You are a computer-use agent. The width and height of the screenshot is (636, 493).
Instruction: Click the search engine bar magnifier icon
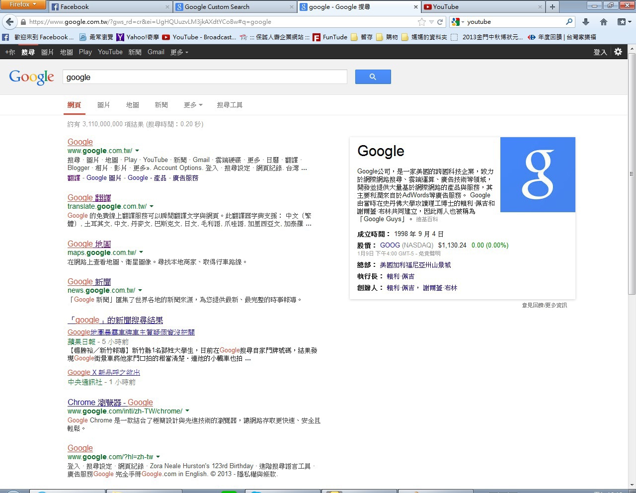coord(569,22)
